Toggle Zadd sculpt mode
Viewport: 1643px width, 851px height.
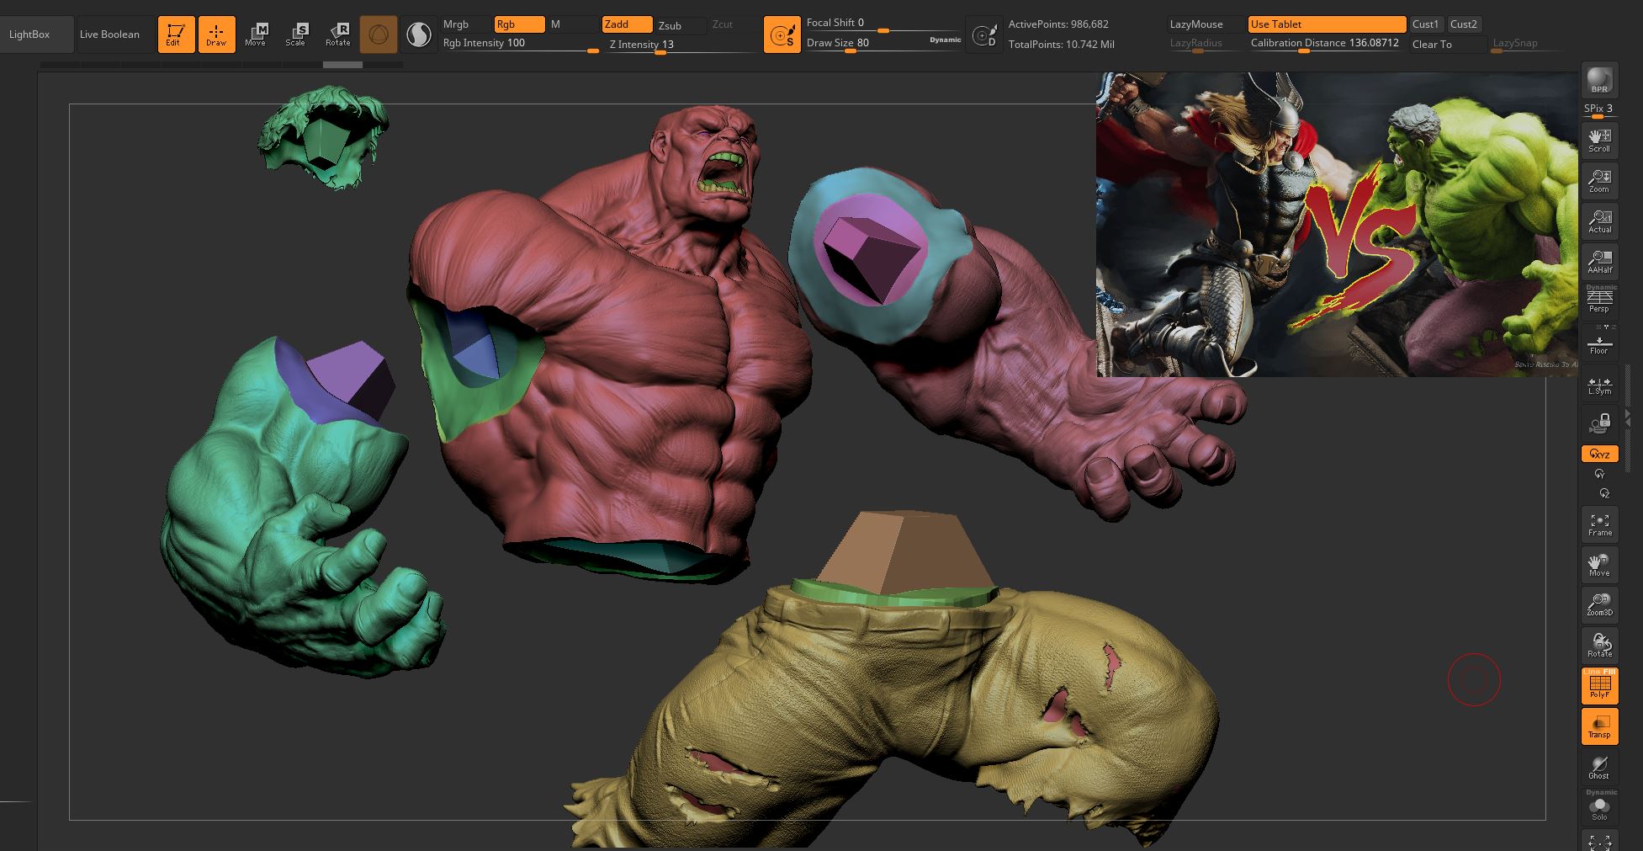[627, 24]
